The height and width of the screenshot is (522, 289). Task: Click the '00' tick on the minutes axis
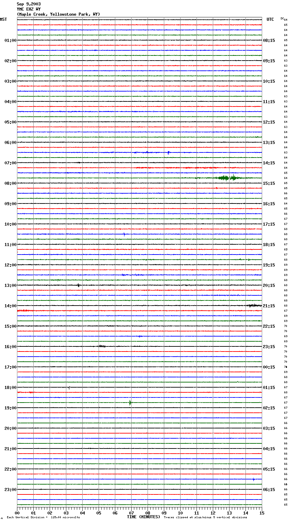[17, 513]
